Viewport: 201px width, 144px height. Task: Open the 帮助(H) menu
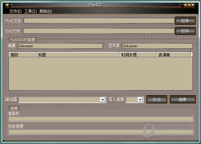point(46,11)
